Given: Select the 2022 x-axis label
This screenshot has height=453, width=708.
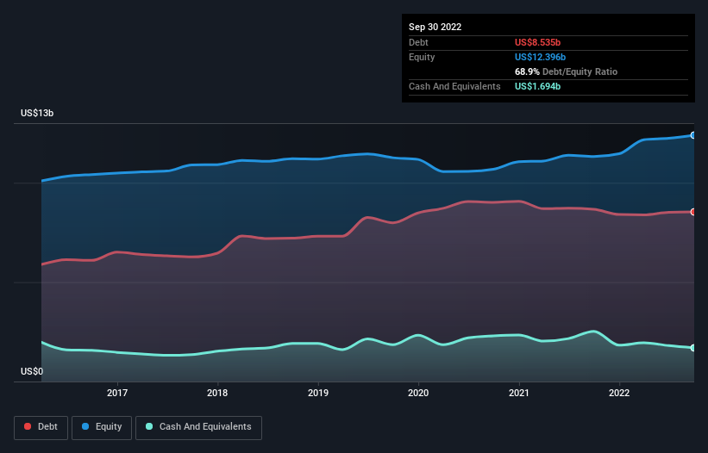Looking at the screenshot, I should click(x=619, y=393).
